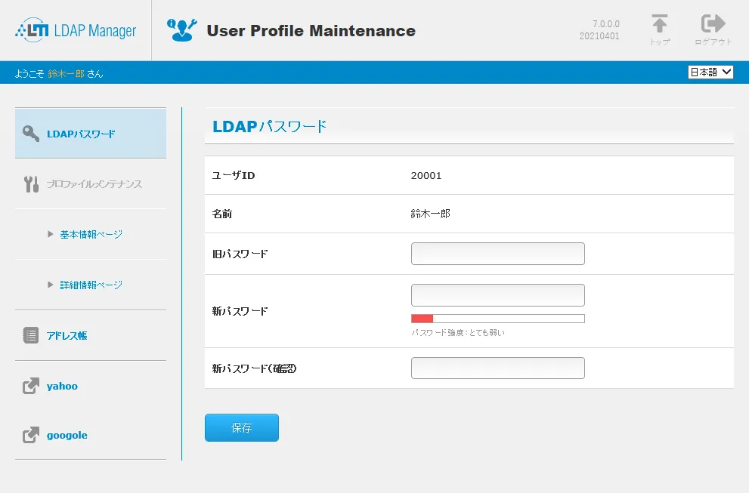Focus the 新パスワード input field
The width and height of the screenshot is (749, 493).
(498, 295)
